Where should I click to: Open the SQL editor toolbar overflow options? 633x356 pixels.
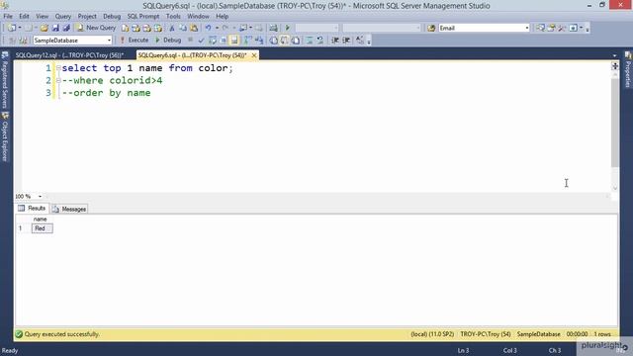coord(369,41)
